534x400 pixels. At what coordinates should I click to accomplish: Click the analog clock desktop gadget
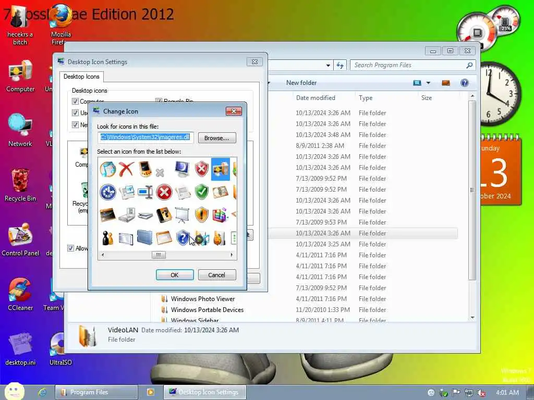[500, 94]
